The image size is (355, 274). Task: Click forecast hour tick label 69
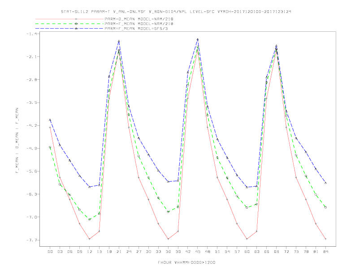[277, 252]
